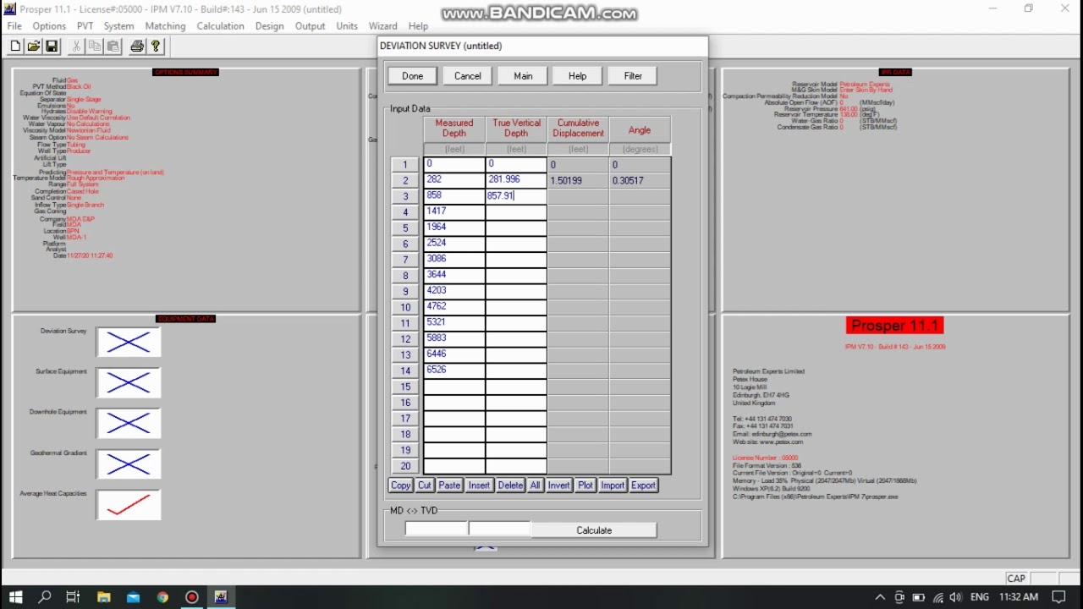This screenshot has height=609, width=1083.
Task: Click second MD<->TVD input field
Action: 499,529
